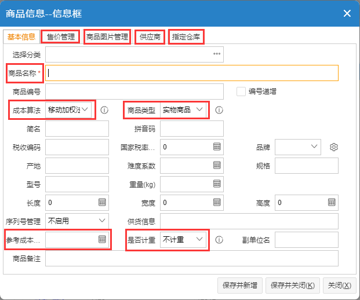Viewport: 360px width, 300px height.
Task: Focus the 商品名称 input field
Action: pyautogui.click(x=192, y=73)
